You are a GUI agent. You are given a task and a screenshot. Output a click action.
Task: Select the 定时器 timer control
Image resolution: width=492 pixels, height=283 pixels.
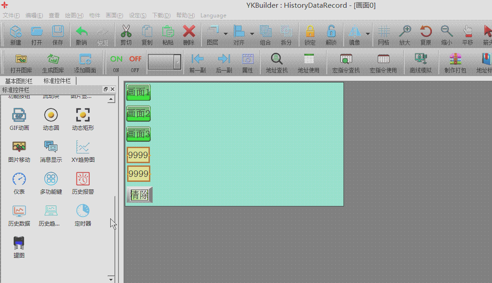click(x=83, y=211)
